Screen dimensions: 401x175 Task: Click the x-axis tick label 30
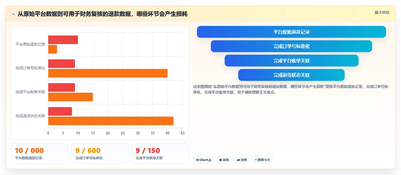point(138,133)
